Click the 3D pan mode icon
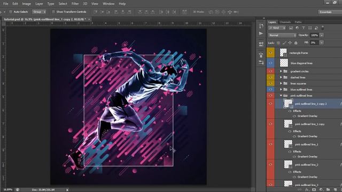This screenshot has height=192, width=342. 223,12
